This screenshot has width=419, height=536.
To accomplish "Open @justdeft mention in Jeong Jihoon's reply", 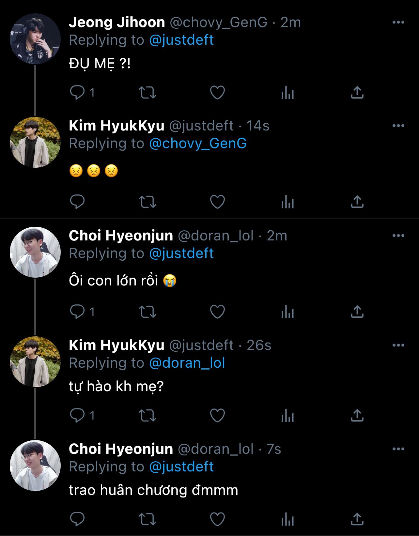I will [181, 40].
